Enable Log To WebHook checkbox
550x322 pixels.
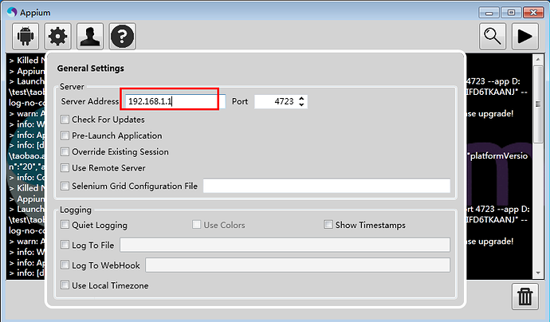pos(65,265)
